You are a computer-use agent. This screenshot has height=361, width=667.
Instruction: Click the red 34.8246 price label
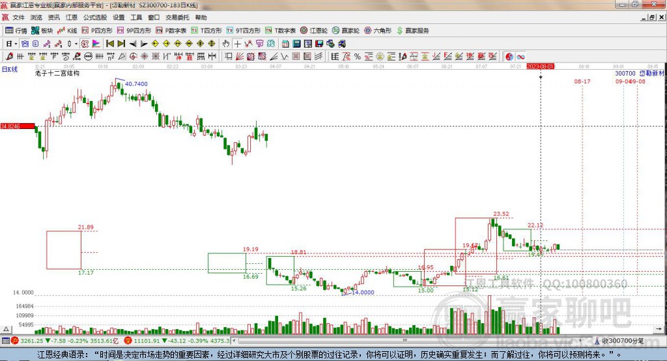click(18, 126)
